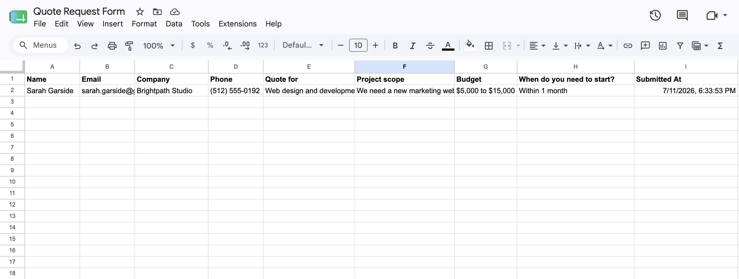Select the Sarah Garside cell
Image resolution: width=739 pixels, height=279 pixels.
coord(52,90)
